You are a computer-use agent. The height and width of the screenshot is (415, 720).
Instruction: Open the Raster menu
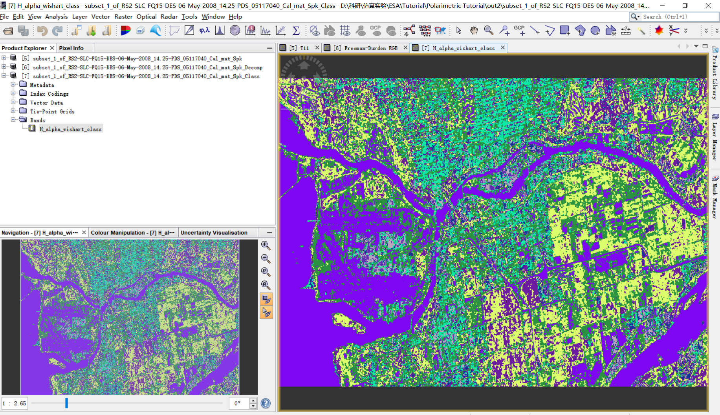pyautogui.click(x=123, y=16)
